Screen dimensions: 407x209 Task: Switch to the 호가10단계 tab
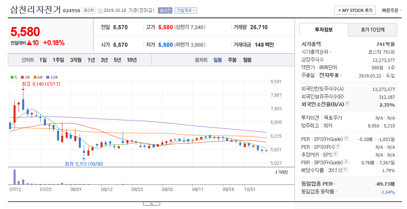pos(373,30)
